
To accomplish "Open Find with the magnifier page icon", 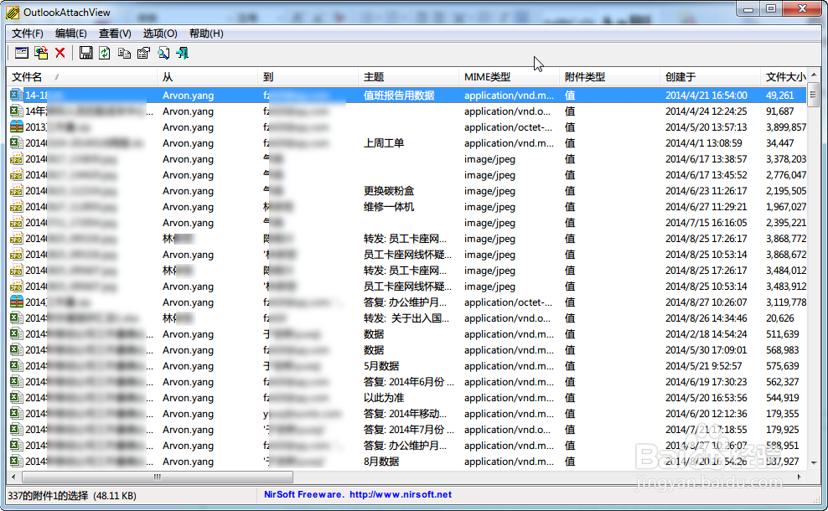I will (163, 53).
